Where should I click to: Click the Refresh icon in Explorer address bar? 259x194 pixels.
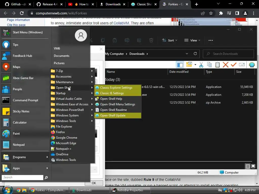click(x=195, y=54)
